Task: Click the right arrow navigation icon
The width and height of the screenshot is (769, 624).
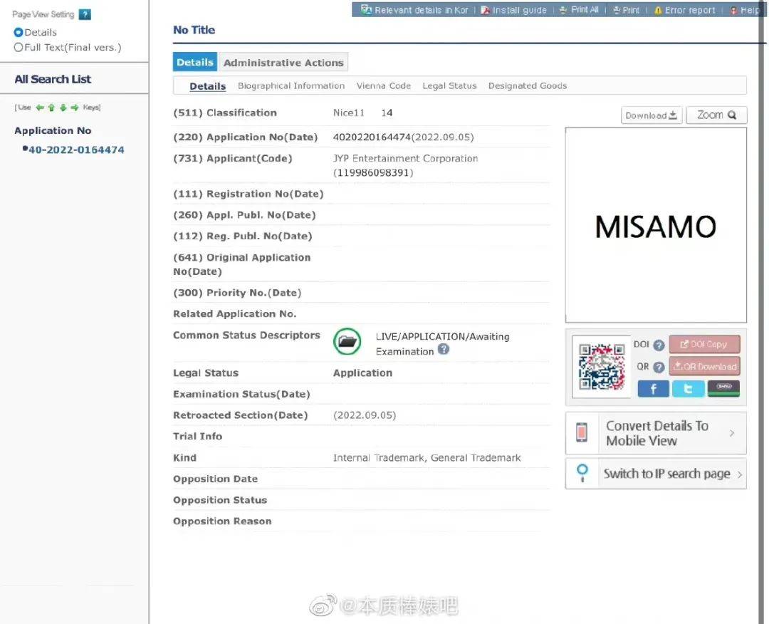Action: 75,108
